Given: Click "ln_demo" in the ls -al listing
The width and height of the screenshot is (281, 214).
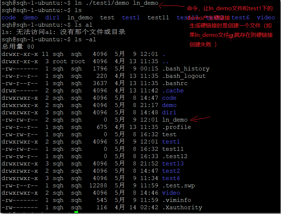Looking at the screenshot, I should (175, 120).
